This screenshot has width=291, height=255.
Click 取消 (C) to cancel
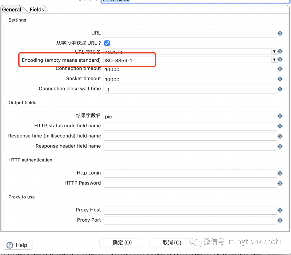coord(171,243)
